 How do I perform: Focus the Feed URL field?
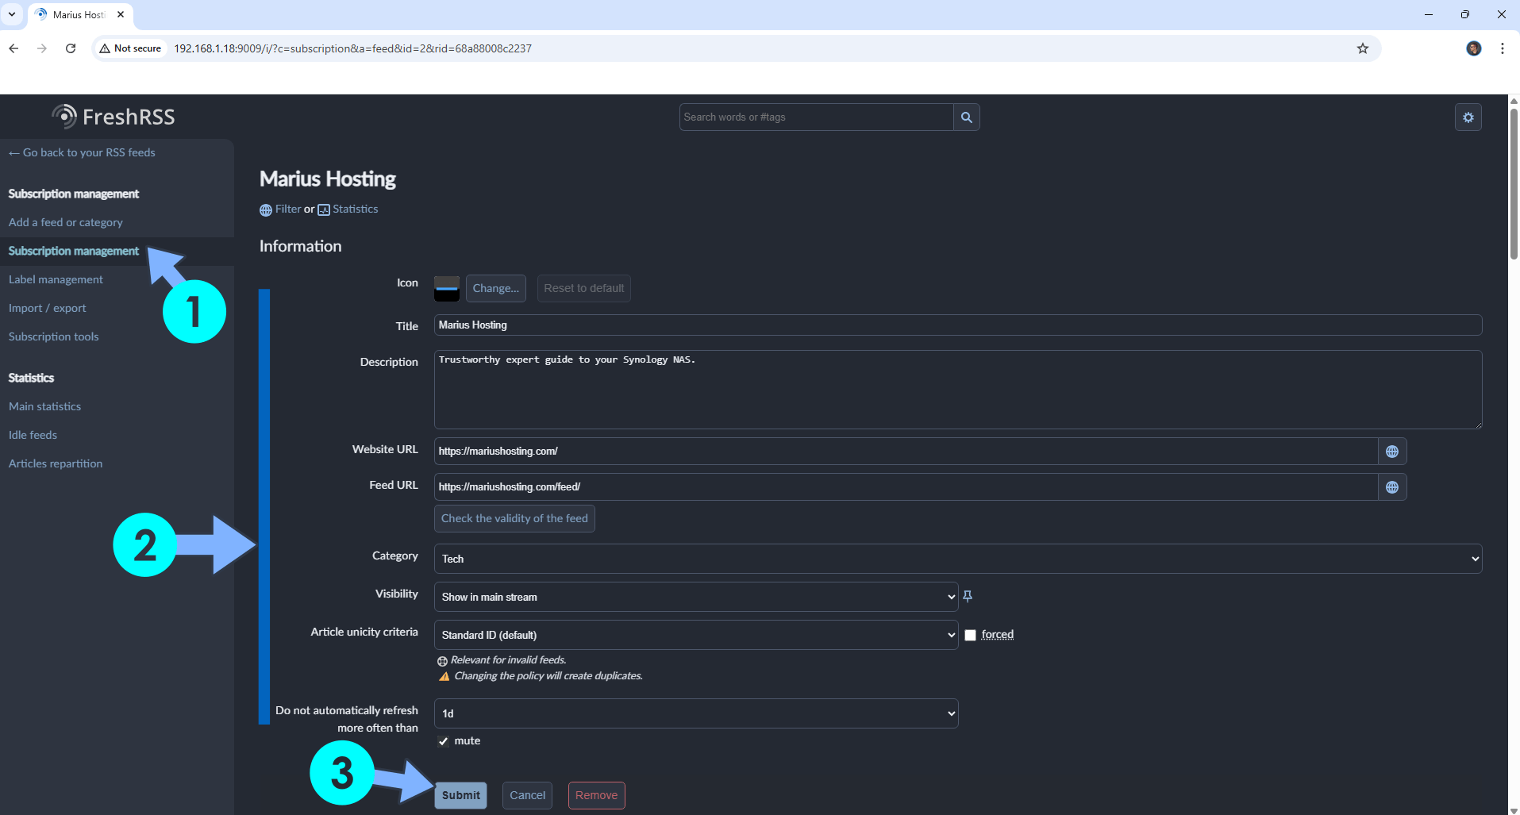click(x=906, y=487)
